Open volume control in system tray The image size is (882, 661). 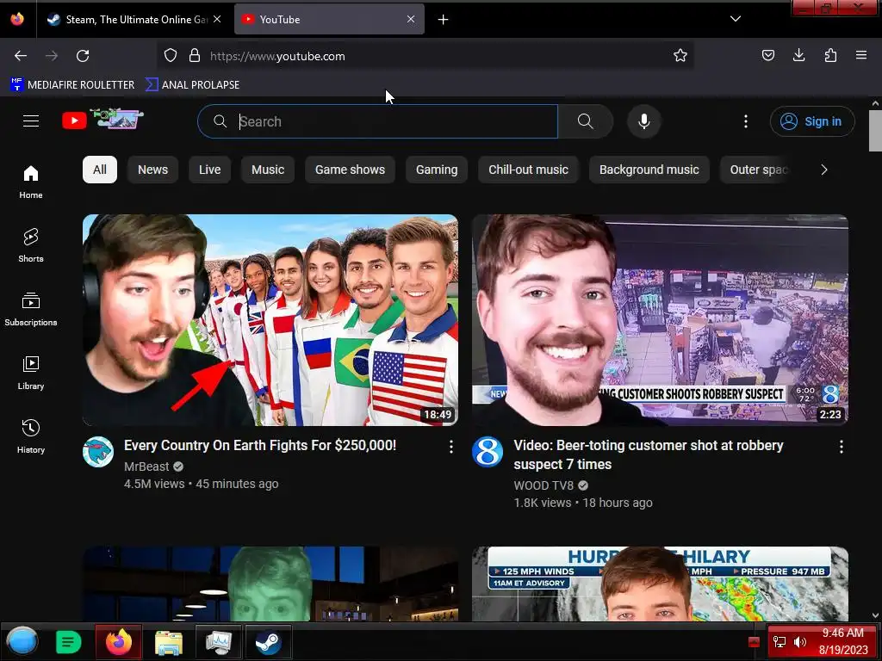pos(799,642)
